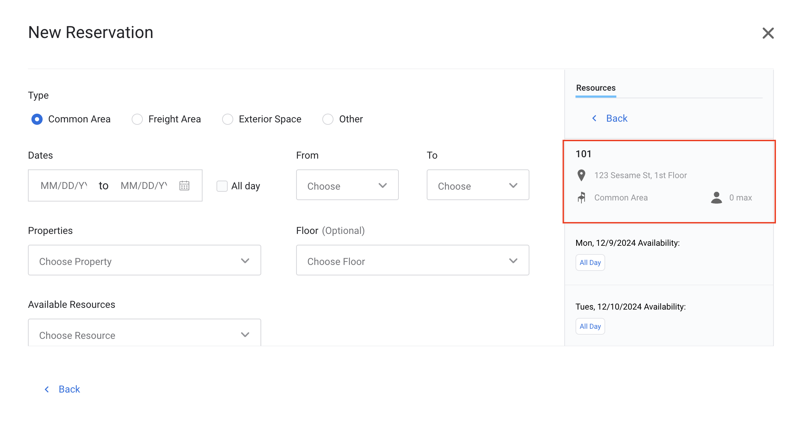
Task: Select the Exterior Space radio option
Action: pyautogui.click(x=228, y=119)
